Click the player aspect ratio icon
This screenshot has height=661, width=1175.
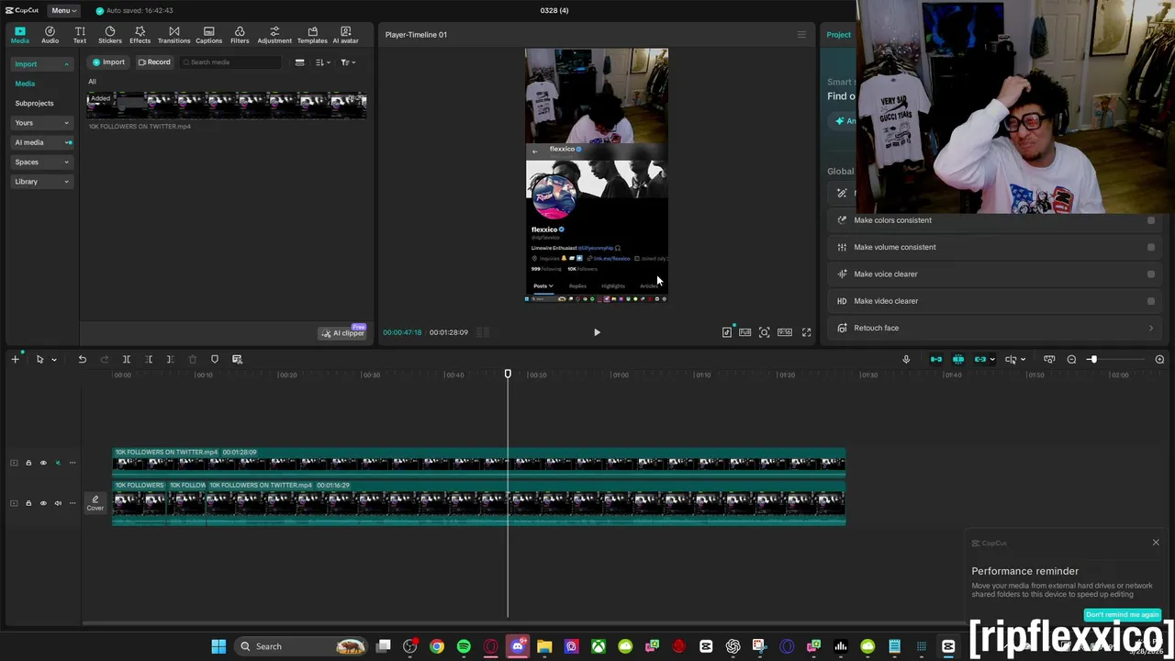pyautogui.click(x=785, y=332)
